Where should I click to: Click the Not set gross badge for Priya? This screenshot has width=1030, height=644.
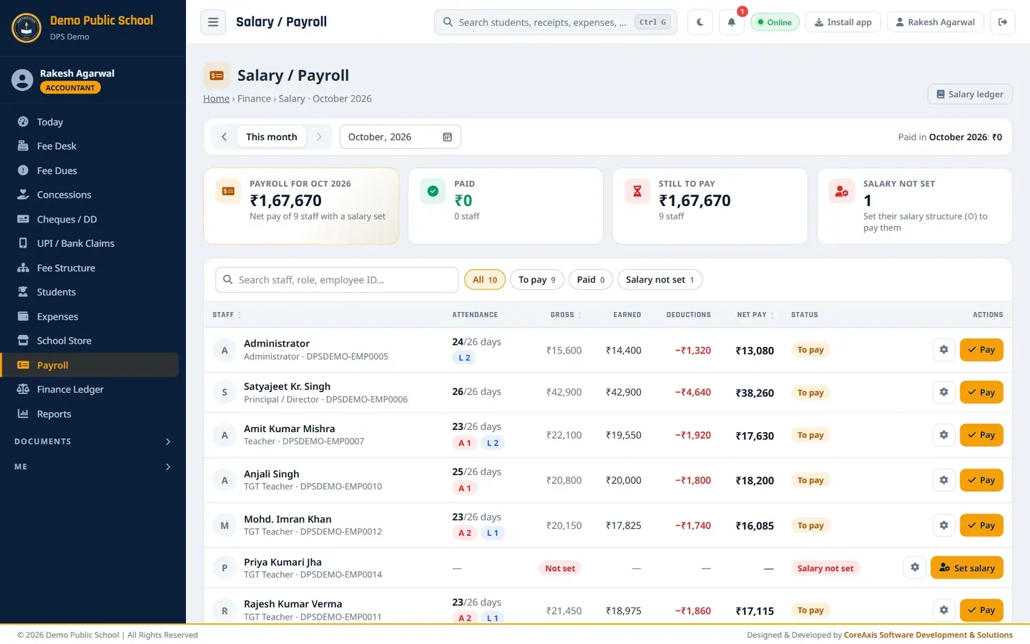(559, 568)
